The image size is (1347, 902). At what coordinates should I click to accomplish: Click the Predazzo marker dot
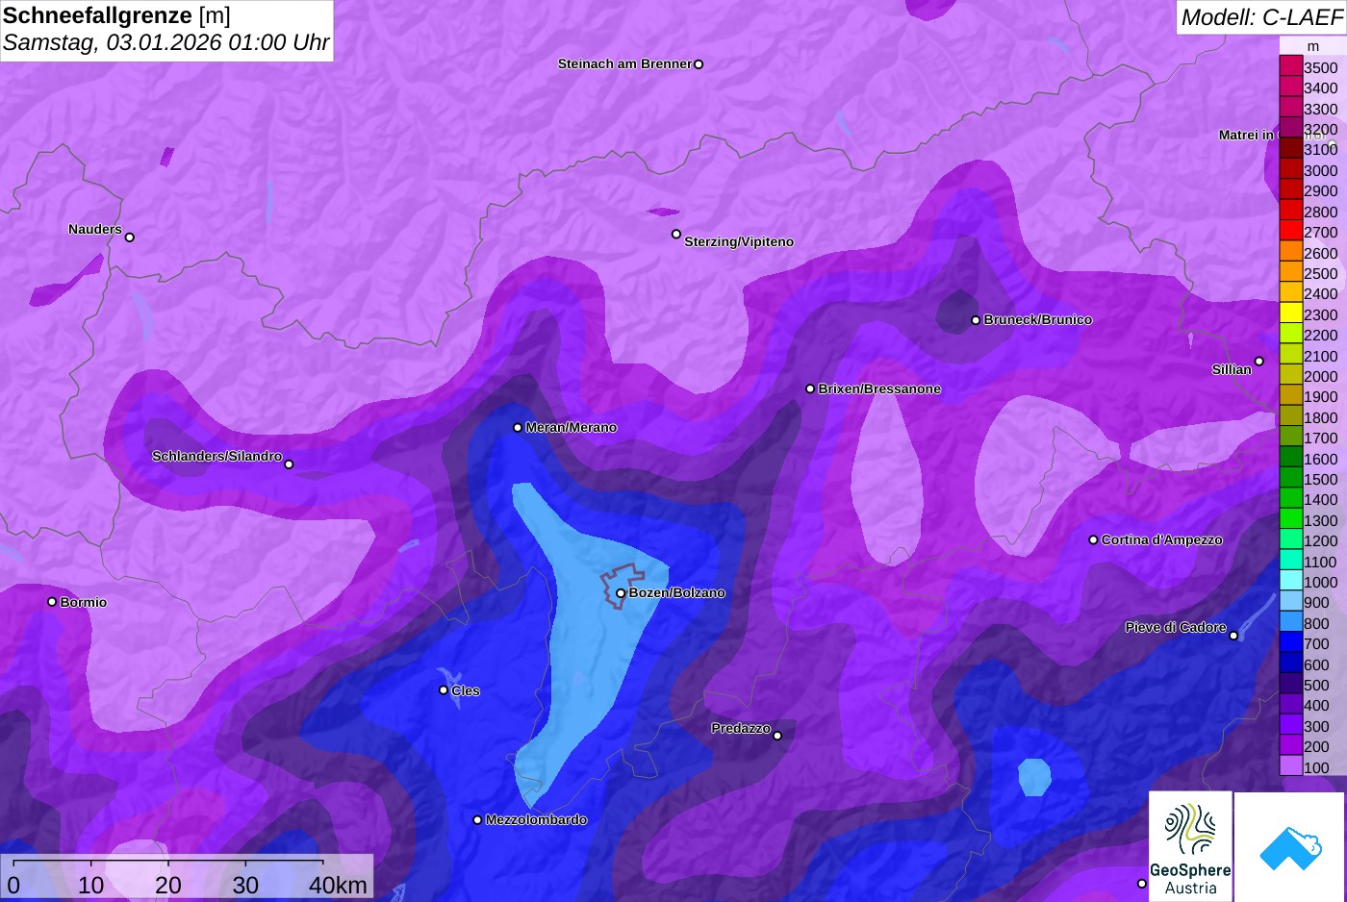[x=777, y=736]
